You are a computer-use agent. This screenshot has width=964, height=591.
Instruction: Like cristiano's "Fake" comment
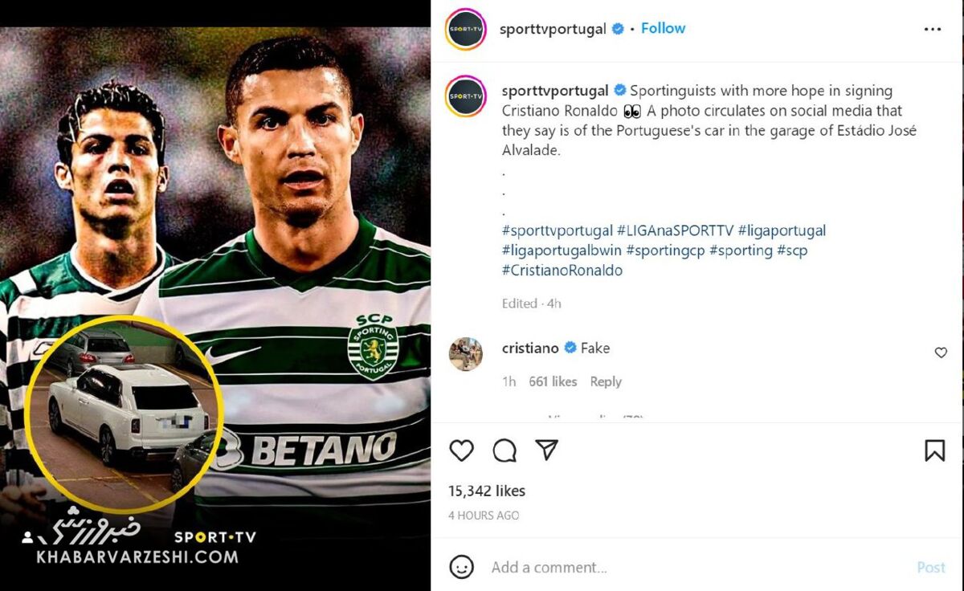pyautogui.click(x=941, y=353)
